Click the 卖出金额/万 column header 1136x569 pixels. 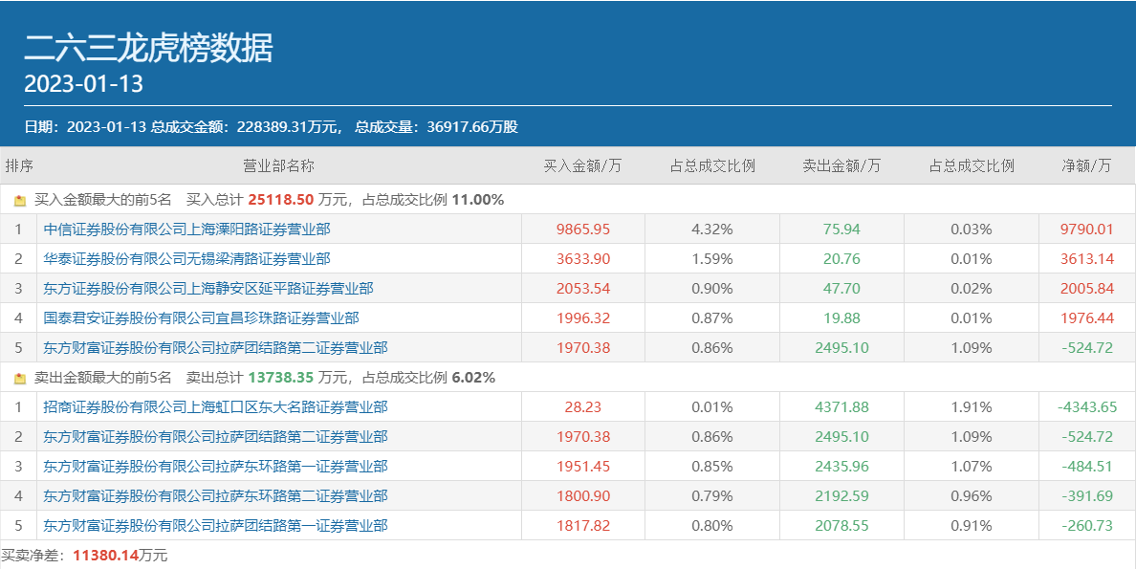(x=841, y=166)
